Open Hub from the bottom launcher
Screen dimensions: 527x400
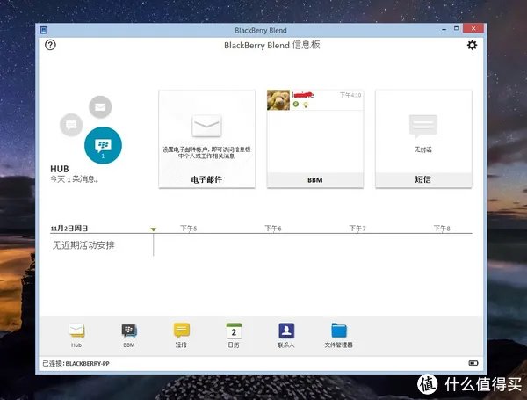pos(76,335)
